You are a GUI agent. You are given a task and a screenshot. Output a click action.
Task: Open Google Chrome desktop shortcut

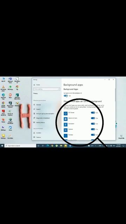pyautogui.click(x=3, y=105)
